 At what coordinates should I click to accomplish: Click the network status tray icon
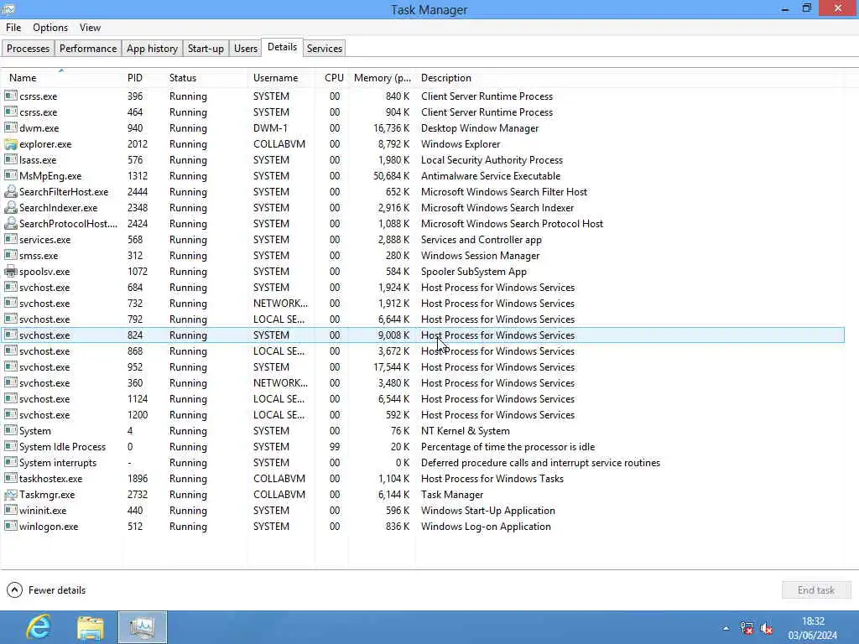tap(746, 628)
